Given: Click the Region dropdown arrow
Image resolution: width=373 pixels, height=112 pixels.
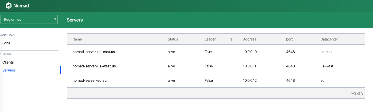Looking at the screenshot, I should (x=55, y=19).
